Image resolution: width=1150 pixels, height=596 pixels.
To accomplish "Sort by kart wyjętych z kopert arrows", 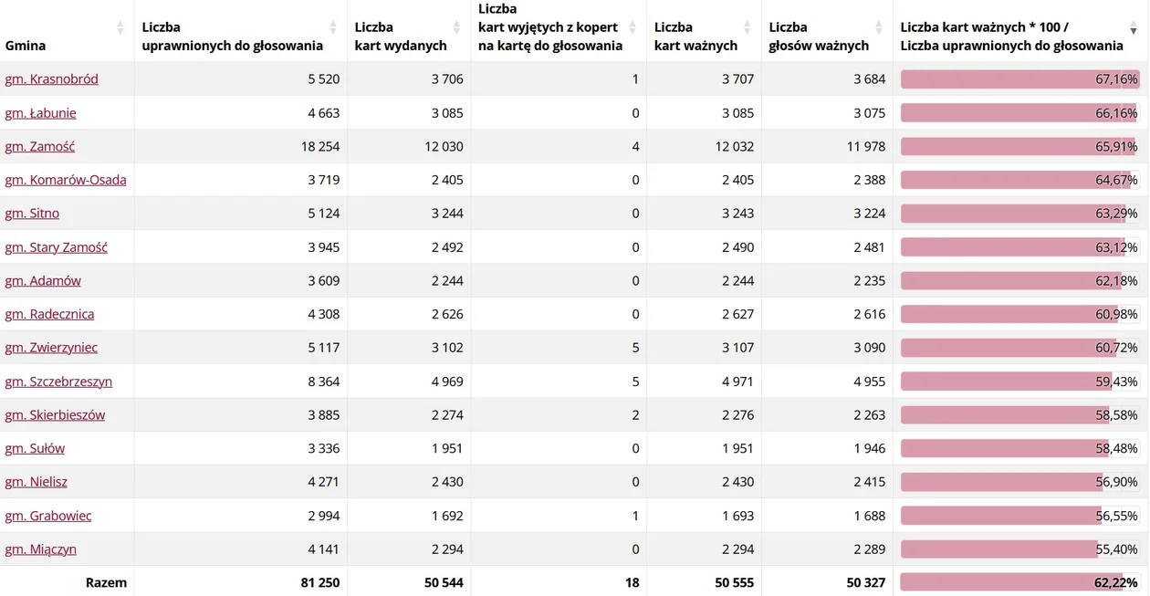I will pyautogui.click(x=632, y=27).
